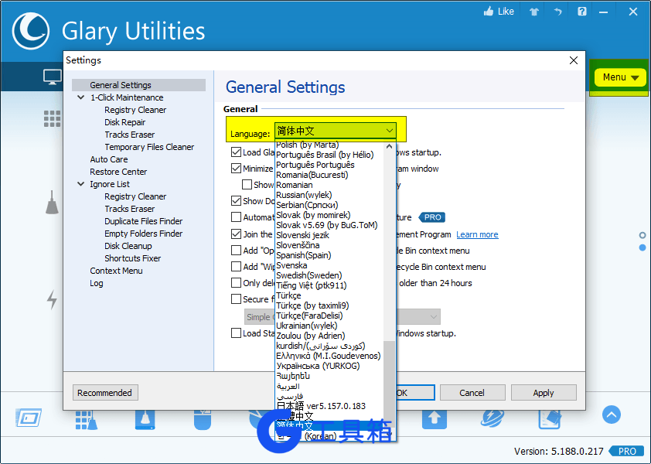This screenshot has height=464, width=651.
Task: Enable Add Op context menu checkbox
Action: 237,250
